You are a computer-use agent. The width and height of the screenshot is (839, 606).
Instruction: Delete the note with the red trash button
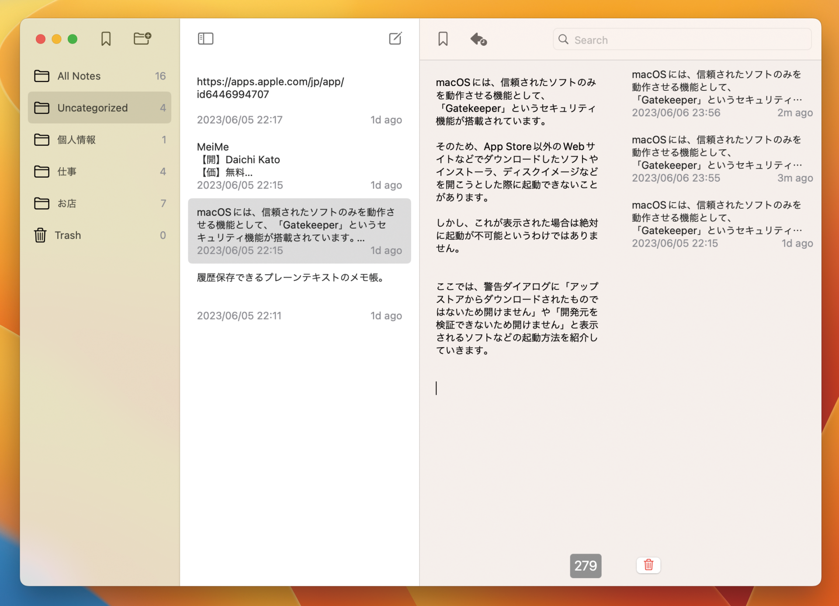(x=648, y=565)
